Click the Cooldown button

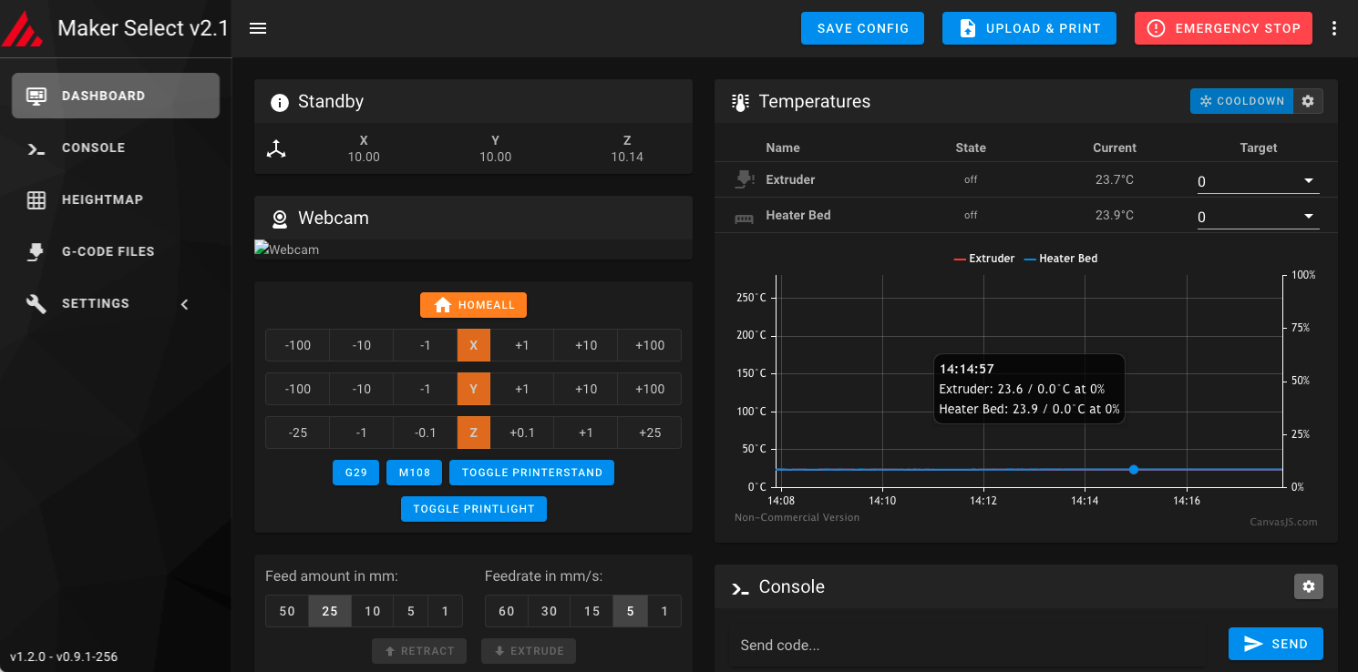(1241, 101)
